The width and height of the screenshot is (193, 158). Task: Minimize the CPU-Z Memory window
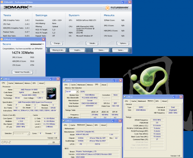pyautogui.click(x=174, y=97)
